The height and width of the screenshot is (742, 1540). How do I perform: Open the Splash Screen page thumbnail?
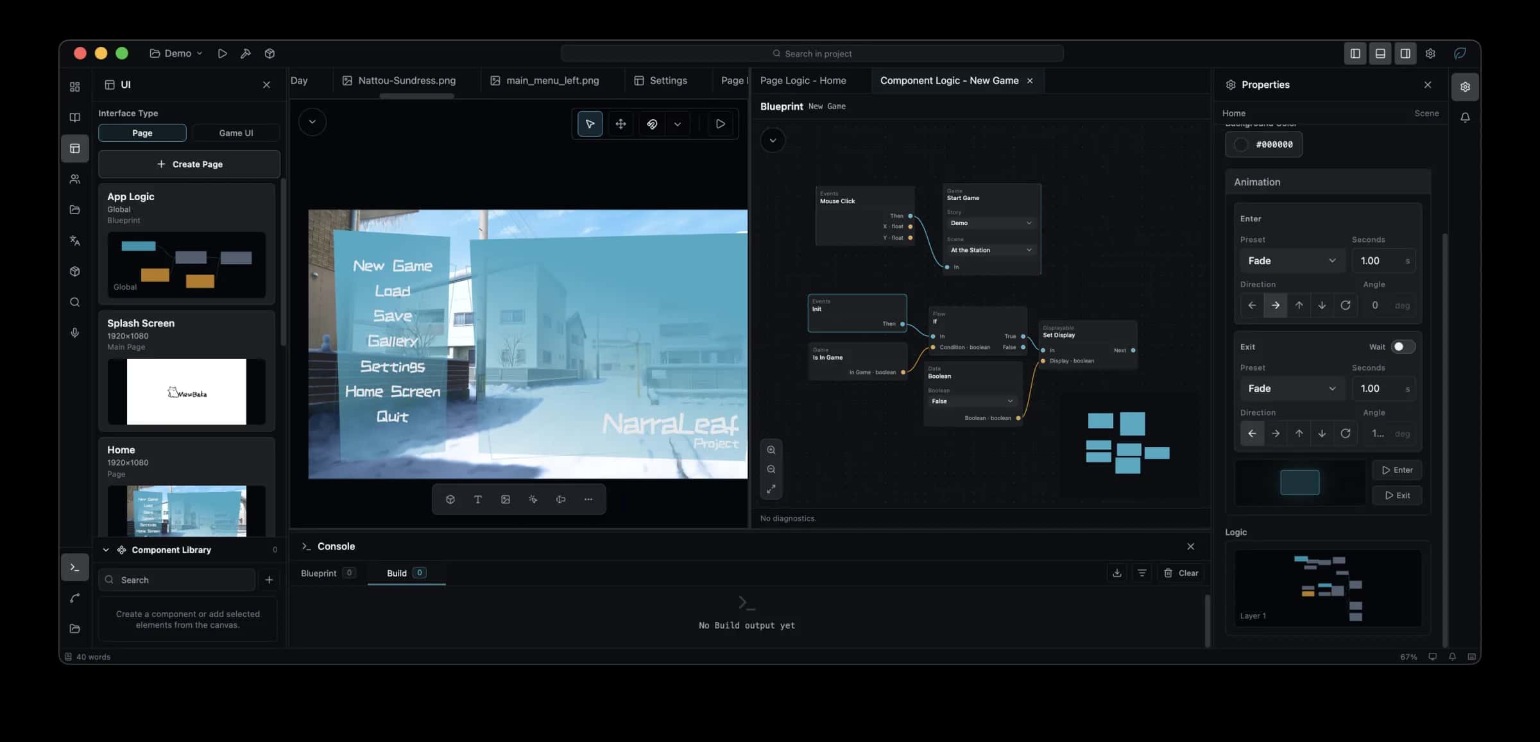pyautogui.click(x=187, y=392)
